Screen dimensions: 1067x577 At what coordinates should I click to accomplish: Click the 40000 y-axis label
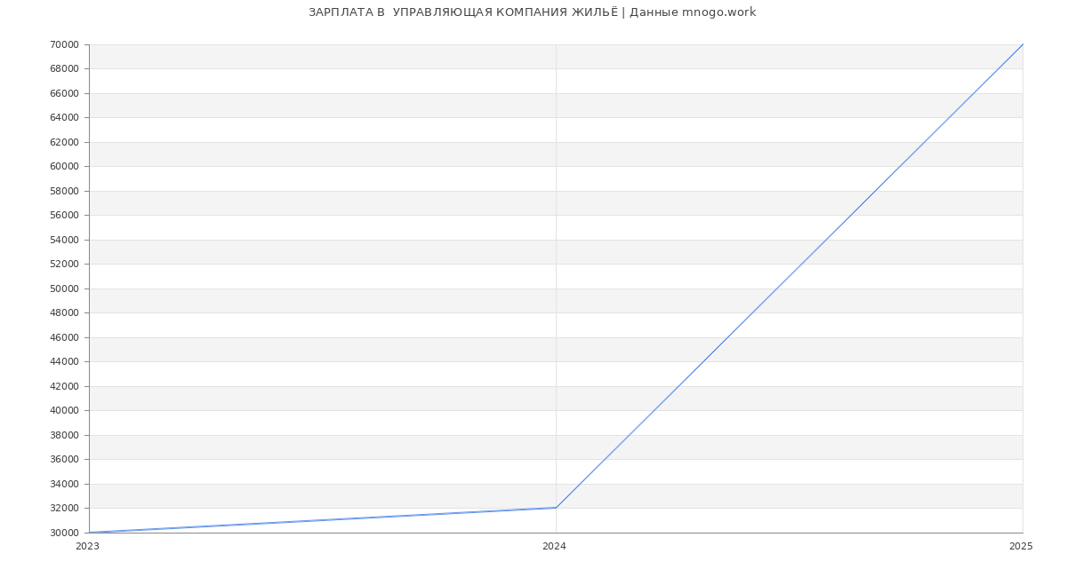point(65,410)
